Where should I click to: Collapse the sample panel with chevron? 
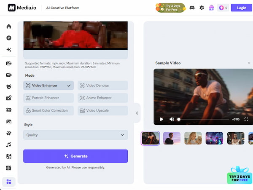pyautogui.click(x=137, y=113)
